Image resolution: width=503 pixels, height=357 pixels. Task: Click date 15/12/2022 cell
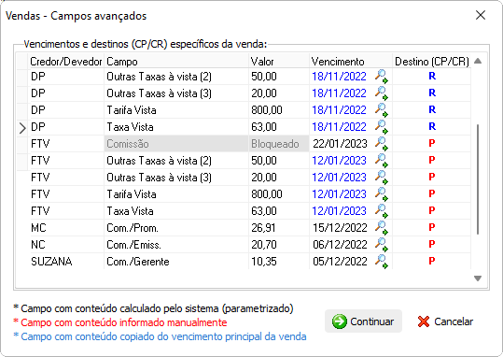340,228
